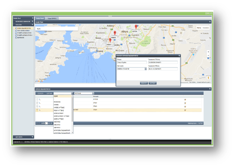Expand the HOT SPOTS panel
This screenshot has height=167, width=234.
tap(33, 137)
